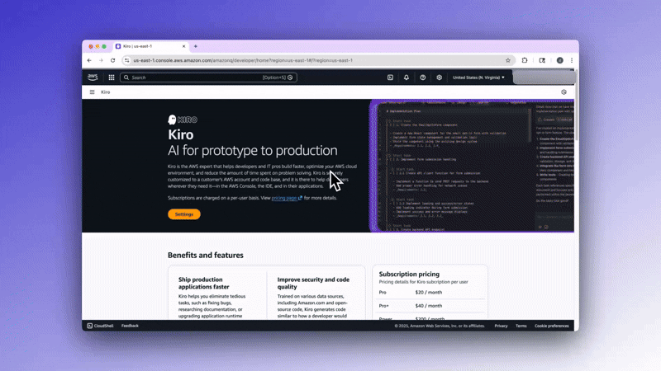Close the Kiro | us-east-1 tab
The width and height of the screenshot is (661, 371).
tap(183, 46)
